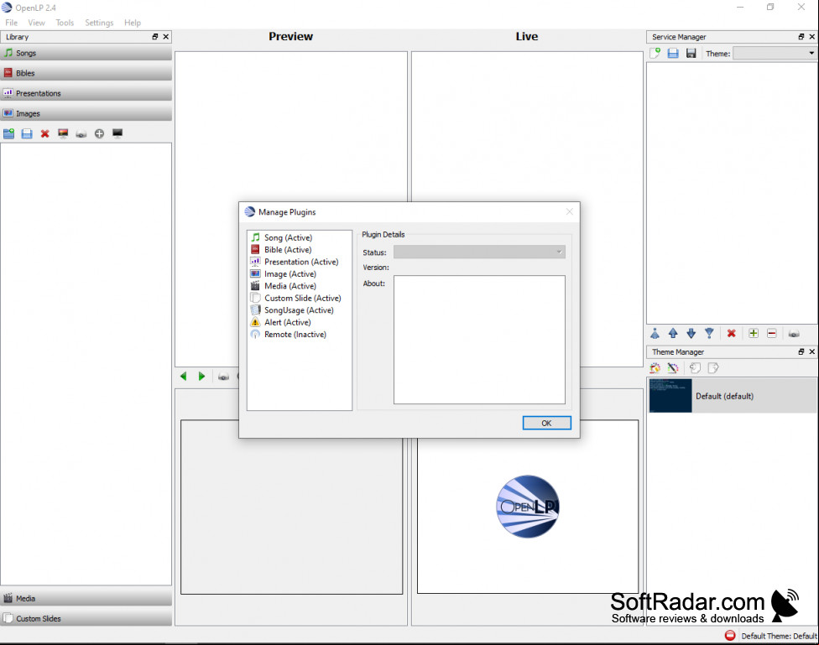
Task: Open the Theme dropdown in Service Manager
Action: pyautogui.click(x=775, y=54)
